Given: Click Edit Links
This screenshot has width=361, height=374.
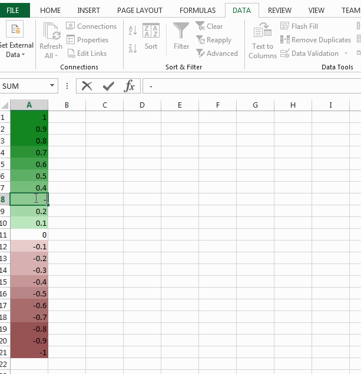Looking at the screenshot, I should [x=87, y=54].
